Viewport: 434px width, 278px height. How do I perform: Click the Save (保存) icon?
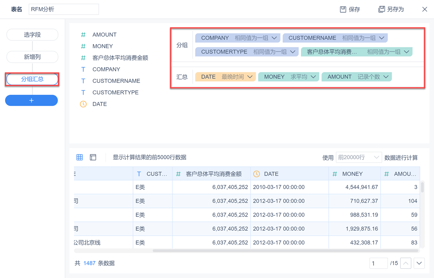343,9
